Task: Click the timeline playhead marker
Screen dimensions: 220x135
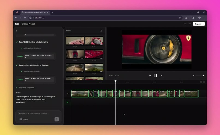Action: click(115, 81)
